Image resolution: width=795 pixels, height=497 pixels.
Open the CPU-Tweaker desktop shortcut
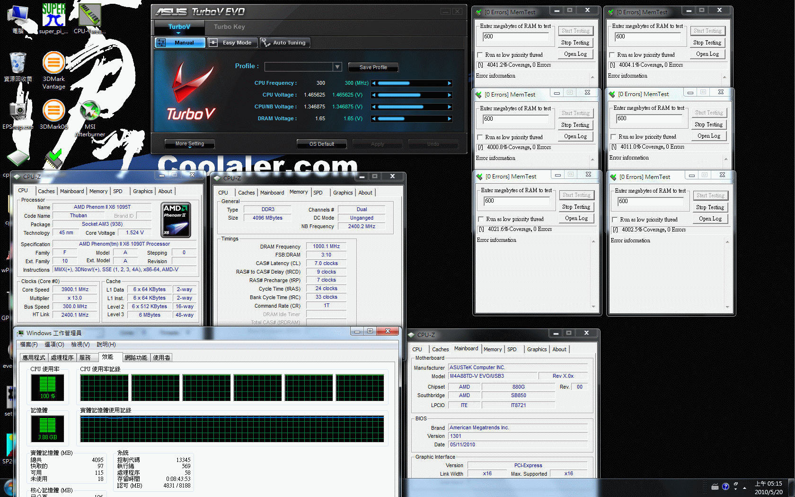click(89, 19)
